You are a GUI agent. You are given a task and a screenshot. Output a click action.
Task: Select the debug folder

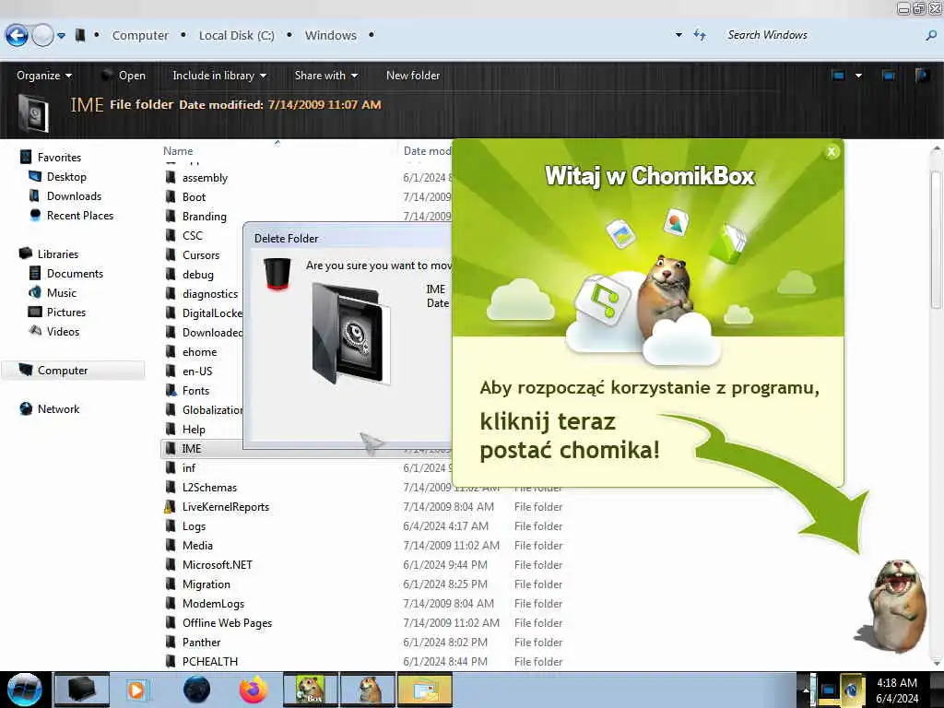click(197, 275)
